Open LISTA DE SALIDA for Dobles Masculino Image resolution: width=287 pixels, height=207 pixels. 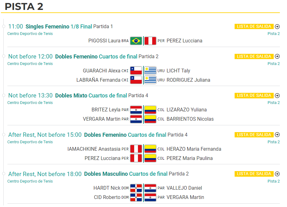coord(254,174)
